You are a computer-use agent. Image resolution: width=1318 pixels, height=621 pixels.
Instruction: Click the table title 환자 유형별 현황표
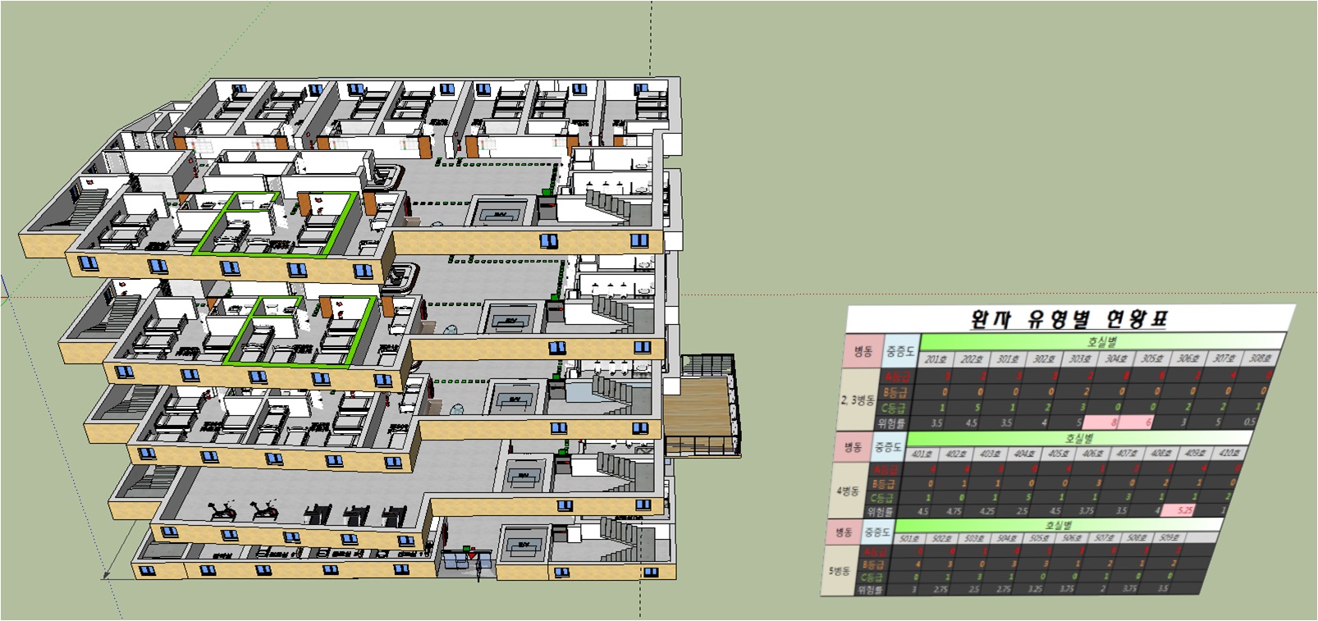[1069, 319]
